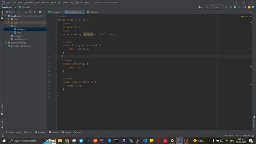Click the orange IDE updates icon
Screen dimensions: 256x144
pos(249,7)
